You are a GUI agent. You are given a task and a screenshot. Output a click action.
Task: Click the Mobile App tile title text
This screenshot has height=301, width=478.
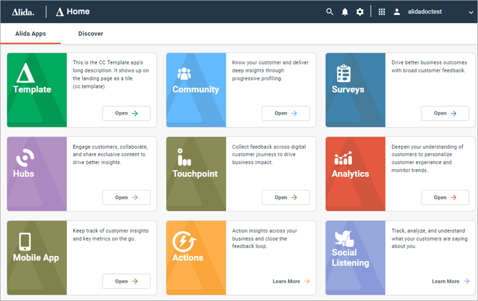[x=36, y=258]
